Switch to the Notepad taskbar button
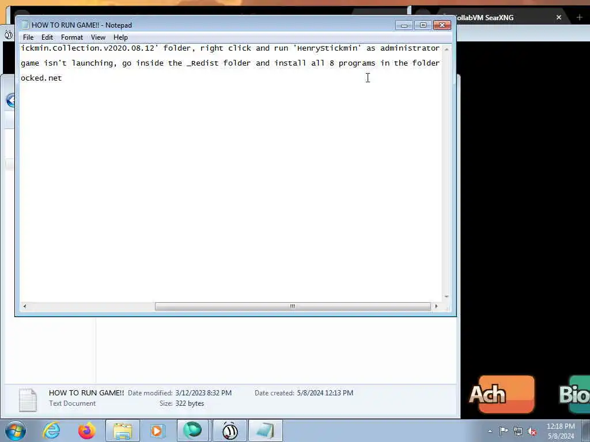Viewport: 590px width, 442px height. click(x=265, y=430)
